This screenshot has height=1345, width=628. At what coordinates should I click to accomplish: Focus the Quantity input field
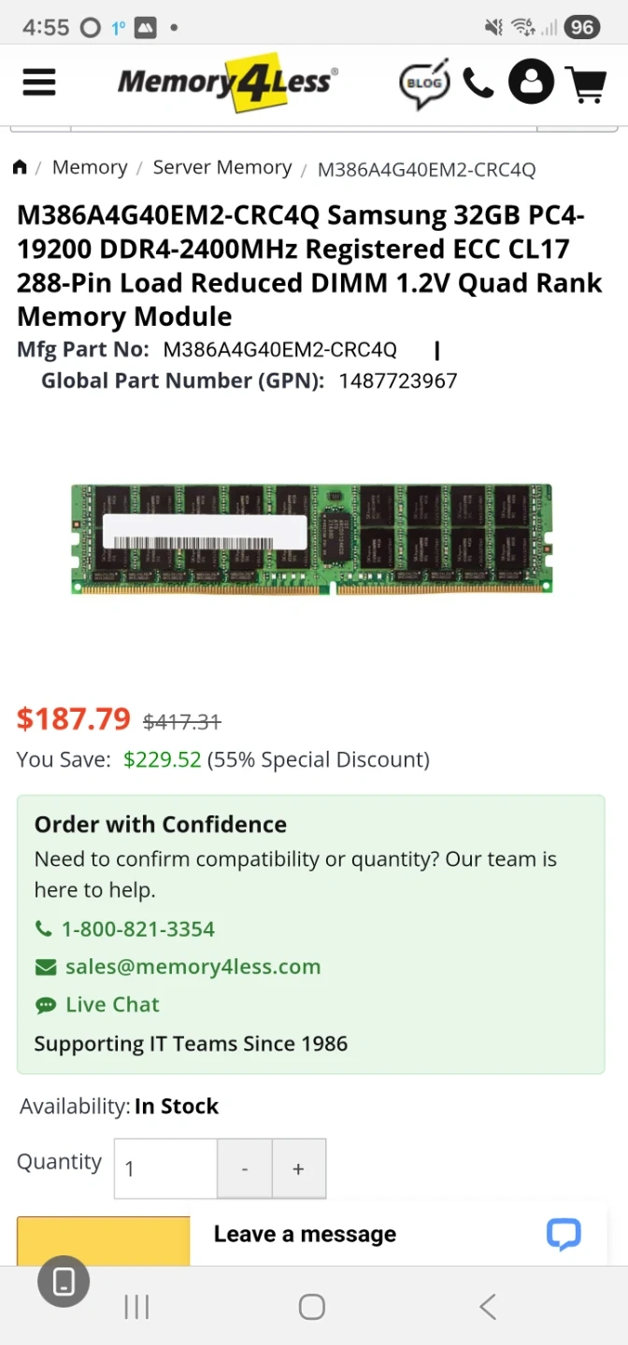pos(165,1168)
